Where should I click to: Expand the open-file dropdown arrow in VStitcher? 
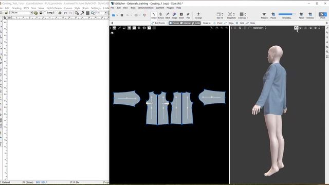coord(117,15)
